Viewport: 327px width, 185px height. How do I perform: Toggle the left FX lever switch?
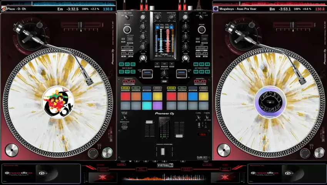click(148, 73)
